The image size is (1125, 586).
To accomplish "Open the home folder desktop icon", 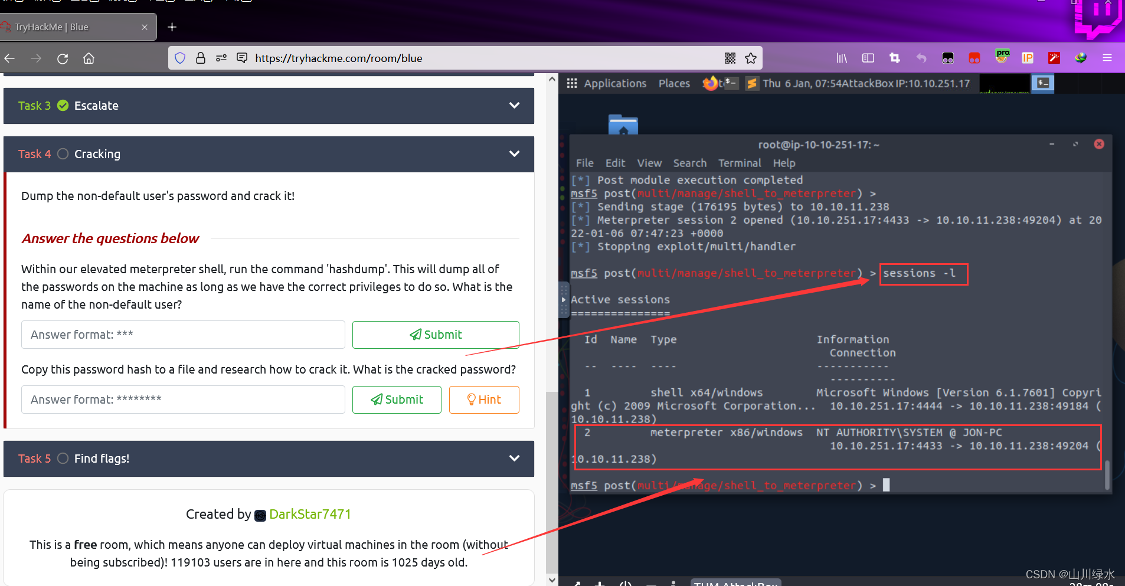I will click(x=623, y=125).
